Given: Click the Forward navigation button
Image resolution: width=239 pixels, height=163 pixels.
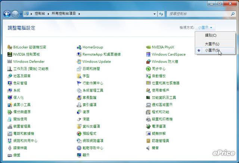Looking at the screenshot, I should click(x=15, y=14).
